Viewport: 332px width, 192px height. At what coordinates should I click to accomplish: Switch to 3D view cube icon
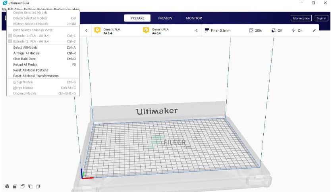[7, 186]
